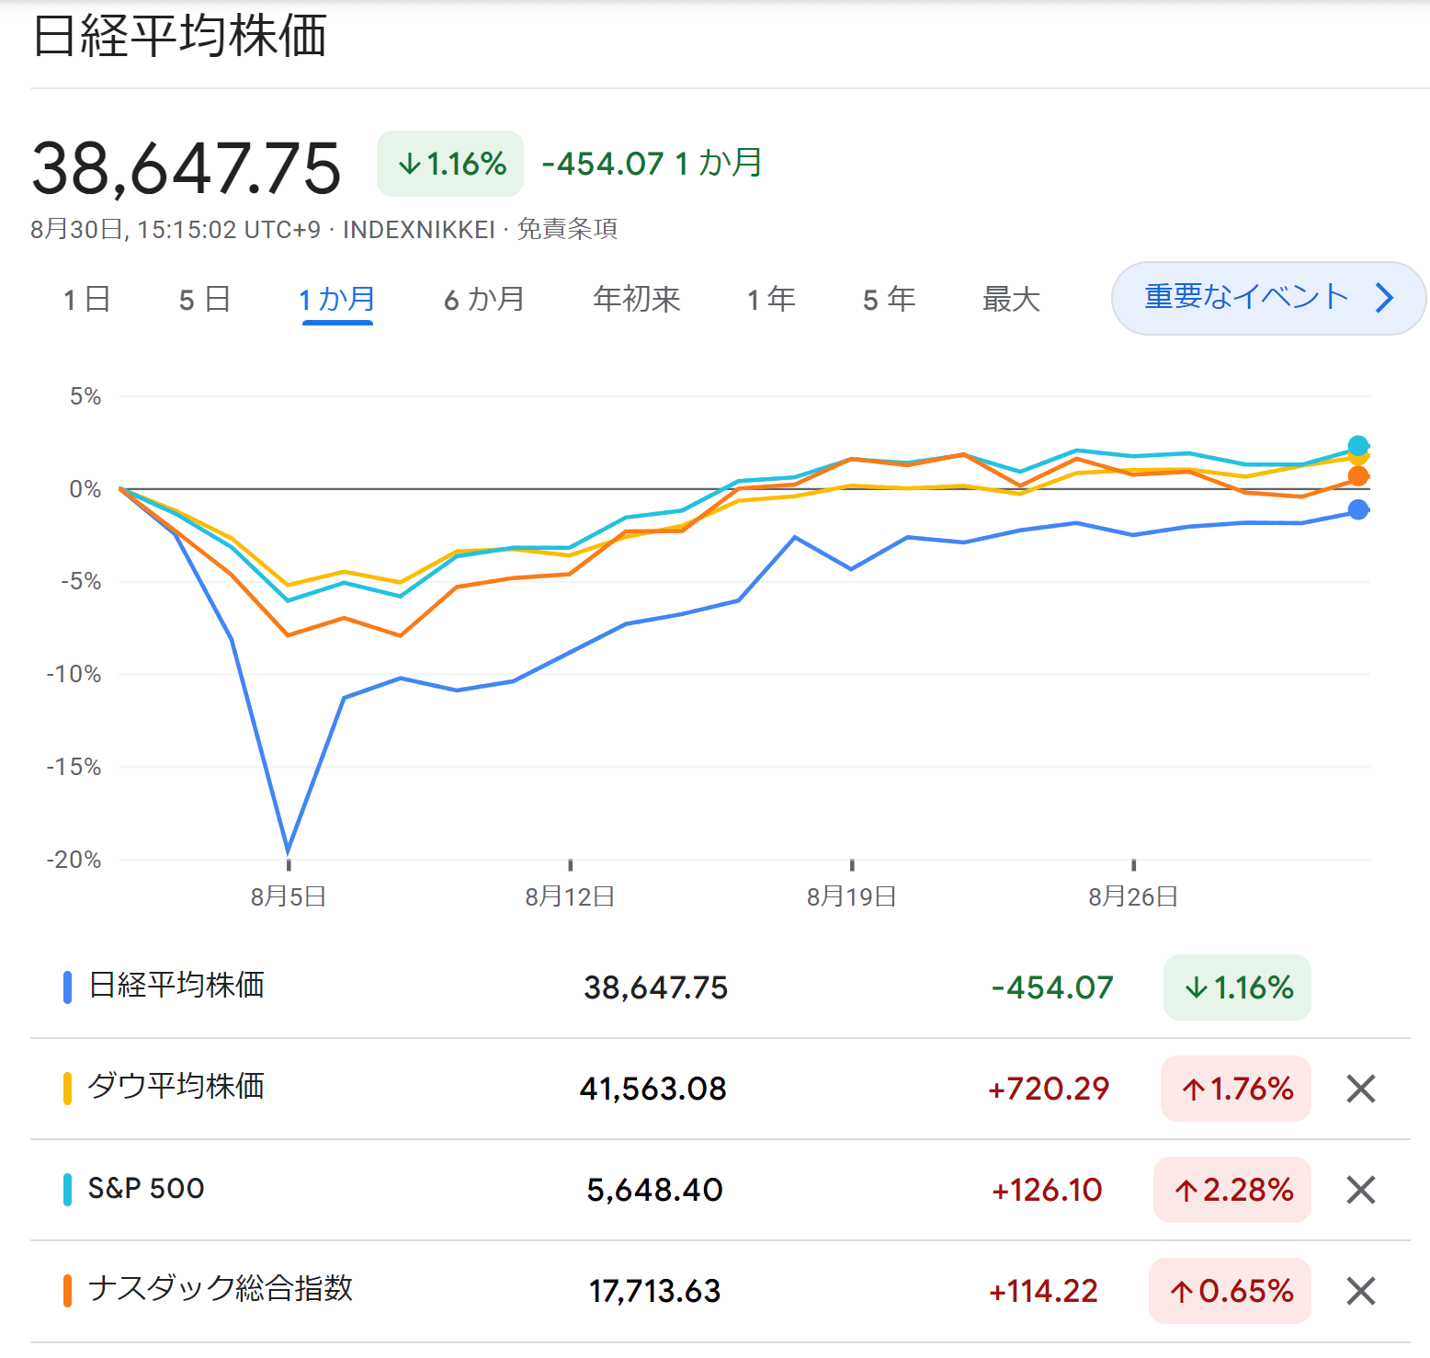Click the cyan S&P 500 color marker
Viewport: 1430px width, 1358px height.
pos(67,1190)
